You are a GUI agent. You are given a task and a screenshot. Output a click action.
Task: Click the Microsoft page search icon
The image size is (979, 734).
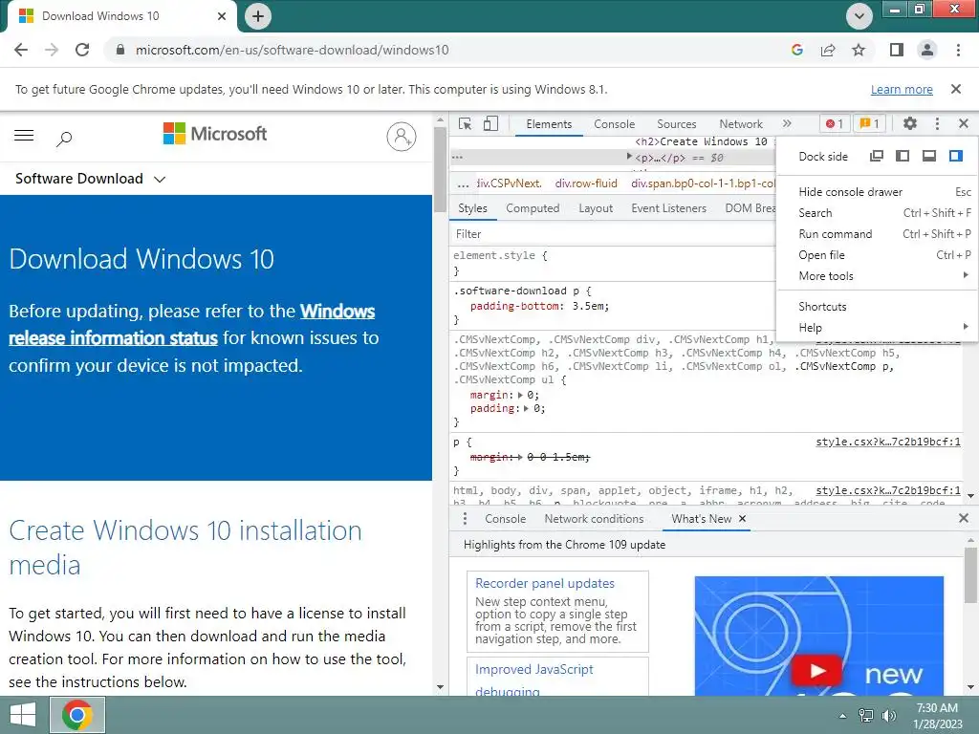64,138
